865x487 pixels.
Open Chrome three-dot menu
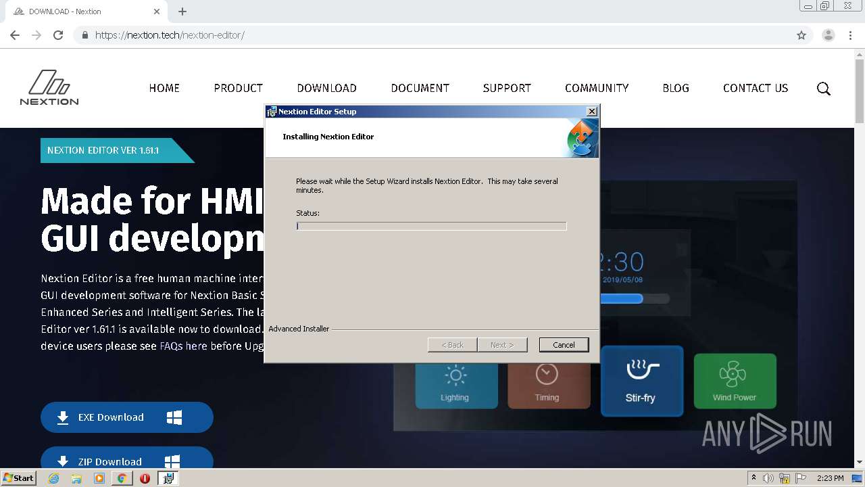coord(850,35)
